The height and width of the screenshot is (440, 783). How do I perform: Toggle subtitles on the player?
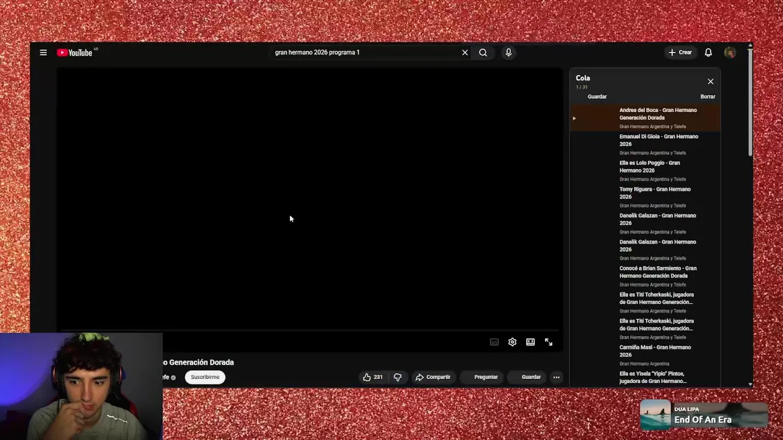[x=494, y=342]
